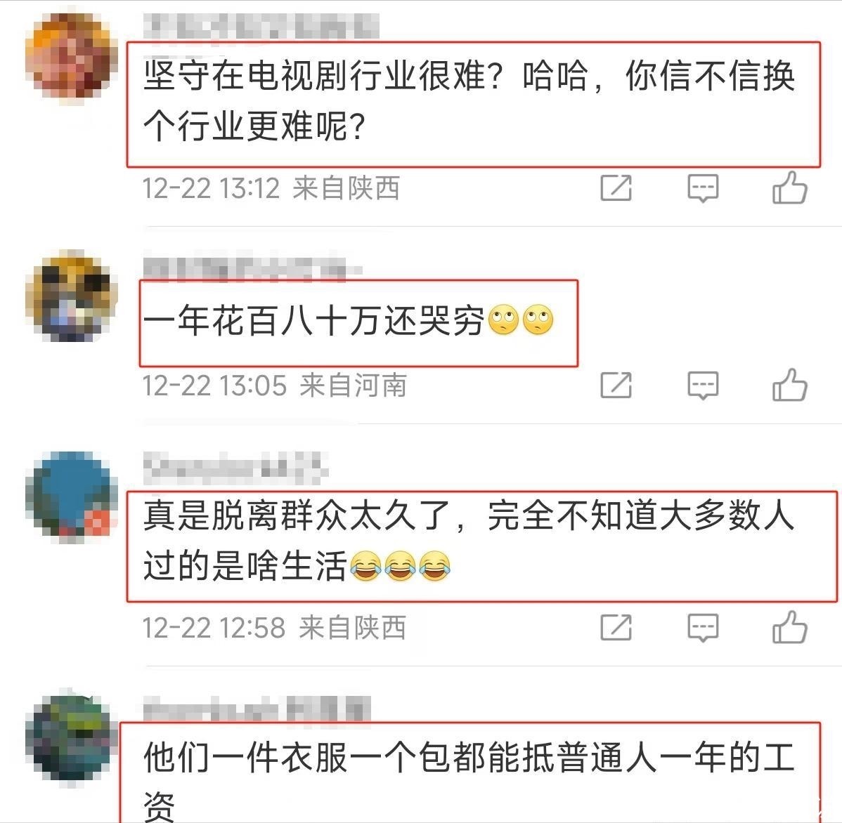Reply to the 12:58 Shaanxi comment
The width and height of the screenshot is (842, 823).
pyautogui.click(x=703, y=627)
